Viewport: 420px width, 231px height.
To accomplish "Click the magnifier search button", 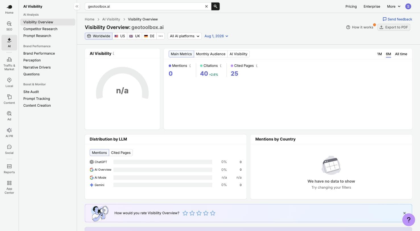I will (x=216, y=6).
